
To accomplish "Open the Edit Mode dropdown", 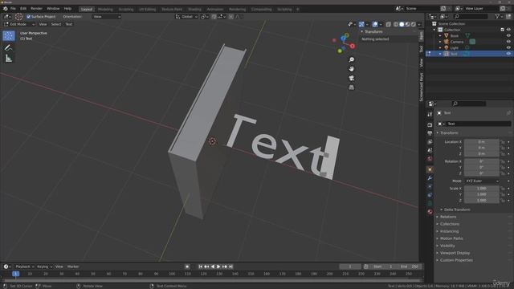I will 19,24.
